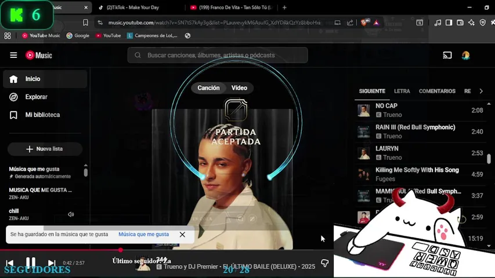The width and height of the screenshot is (495, 278).
Task: Select the SIGUIENTE tab
Action: (x=372, y=91)
